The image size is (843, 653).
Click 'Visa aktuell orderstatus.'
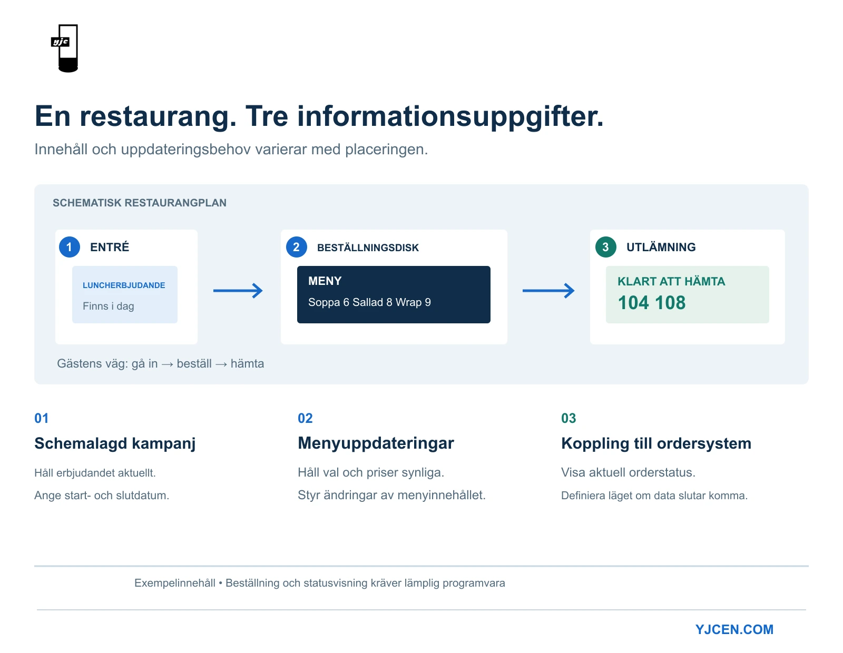[628, 472]
